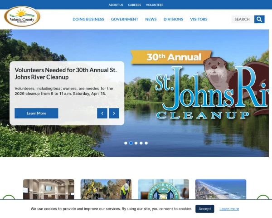272x218 pixels.
Task: Accept the cookies notice
Action: (205, 209)
